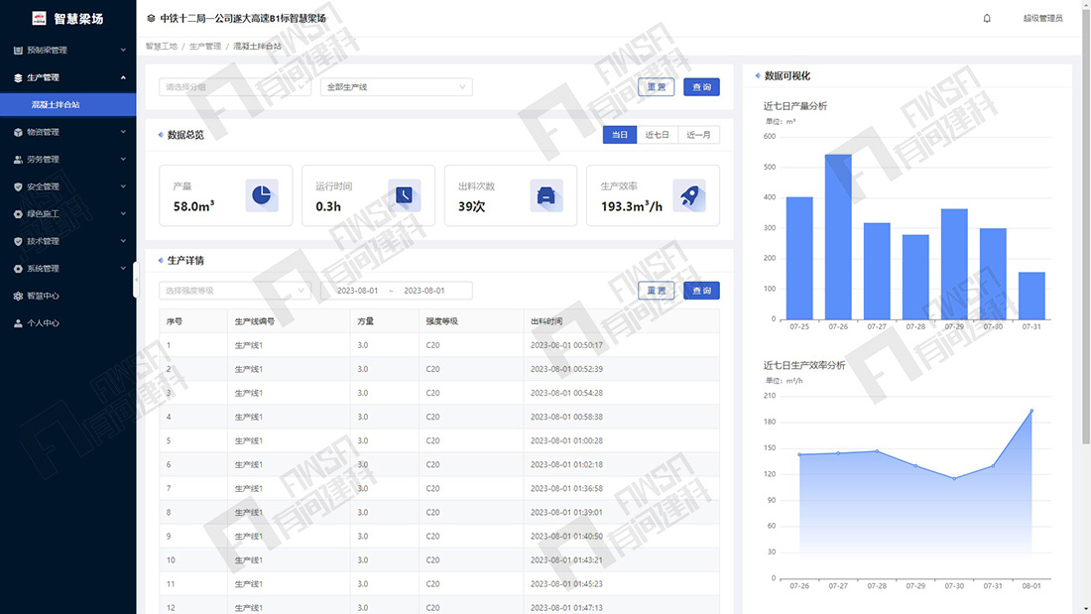The width and height of the screenshot is (1091, 614).
Task: Click the 39次 discharge count value
Action: point(472,206)
